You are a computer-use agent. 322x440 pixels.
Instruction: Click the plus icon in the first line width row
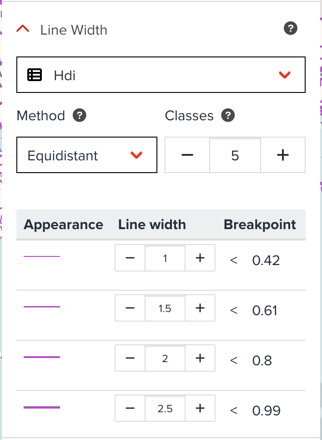pos(200,258)
